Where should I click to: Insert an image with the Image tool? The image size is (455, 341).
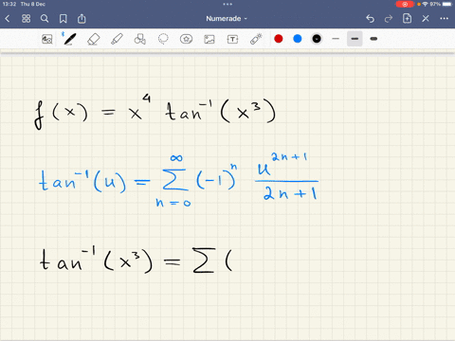click(x=209, y=39)
